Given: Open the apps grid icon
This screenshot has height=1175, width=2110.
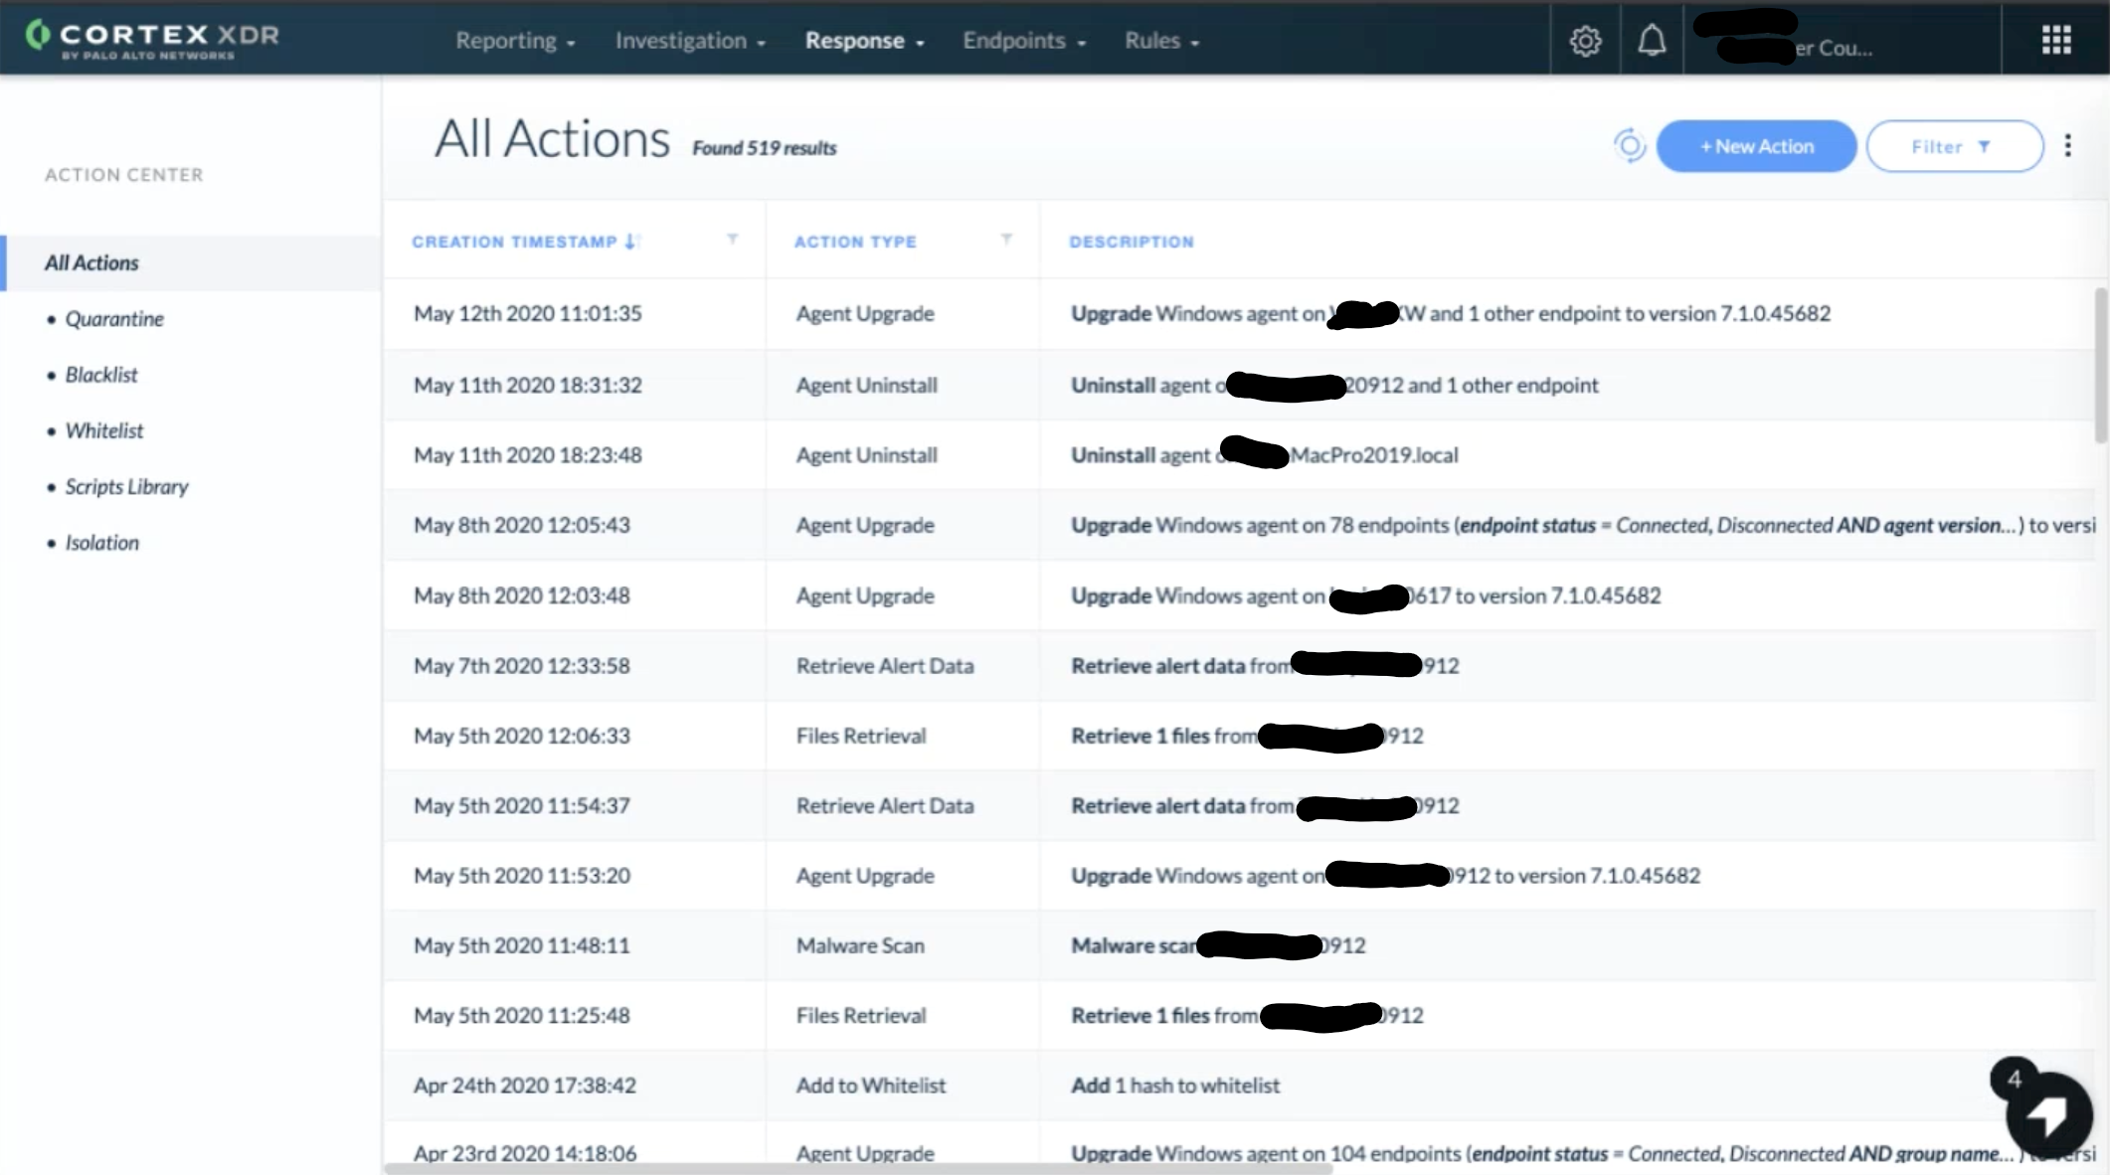Looking at the screenshot, I should (2055, 41).
